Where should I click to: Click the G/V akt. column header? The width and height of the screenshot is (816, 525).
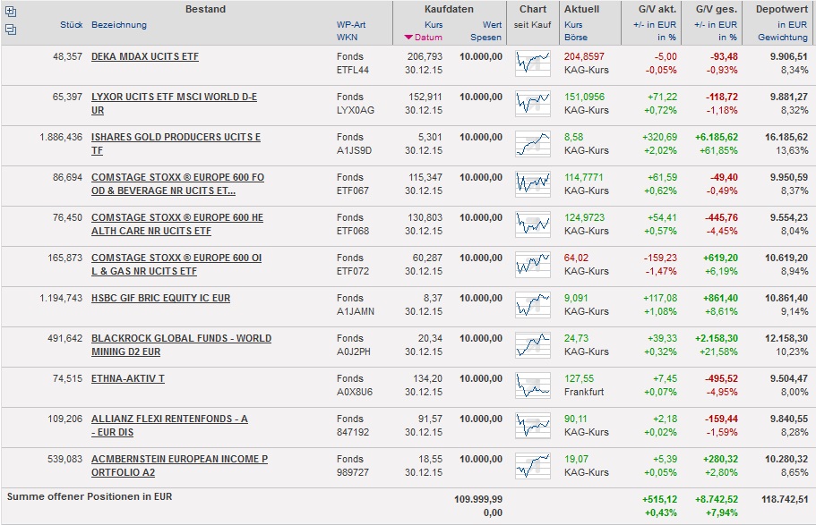tap(657, 9)
